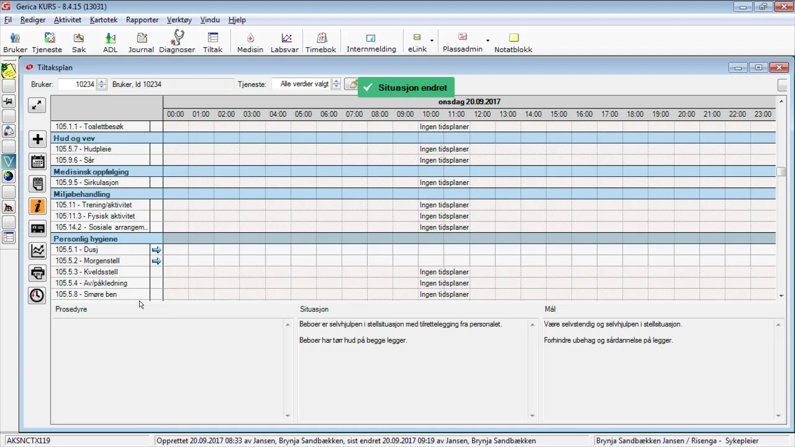Expand the eLink dropdown arrow

coord(432,41)
